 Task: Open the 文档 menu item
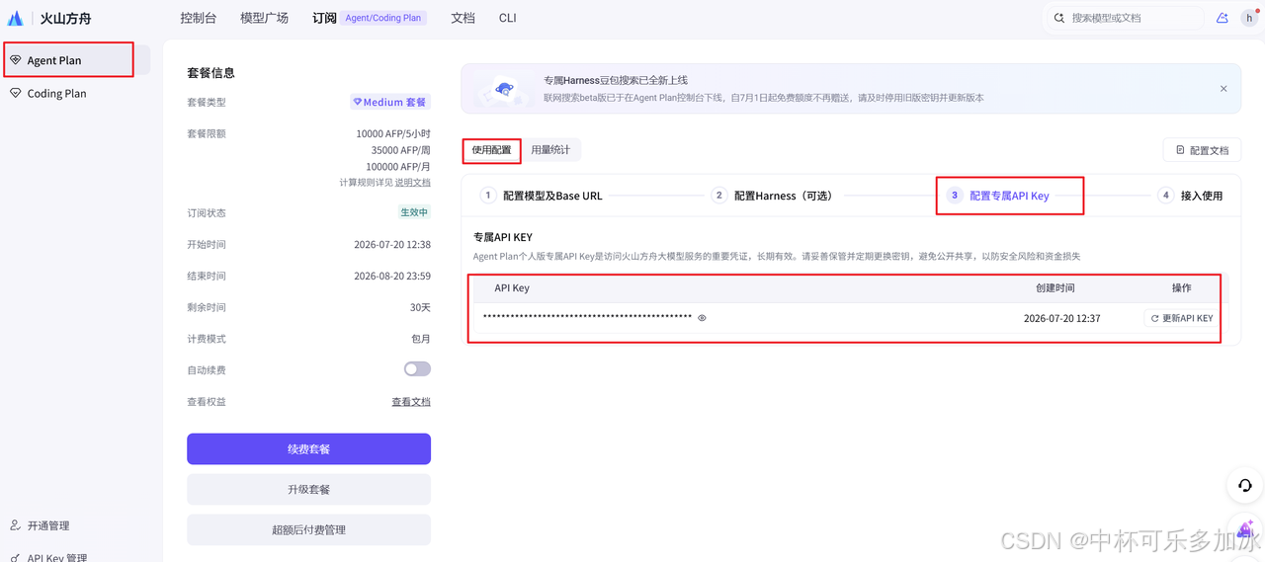(463, 18)
